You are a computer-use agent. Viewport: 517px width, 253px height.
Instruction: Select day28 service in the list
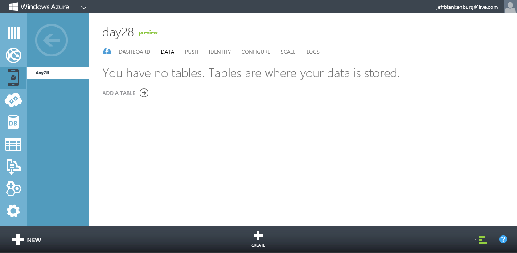pos(57,72)
